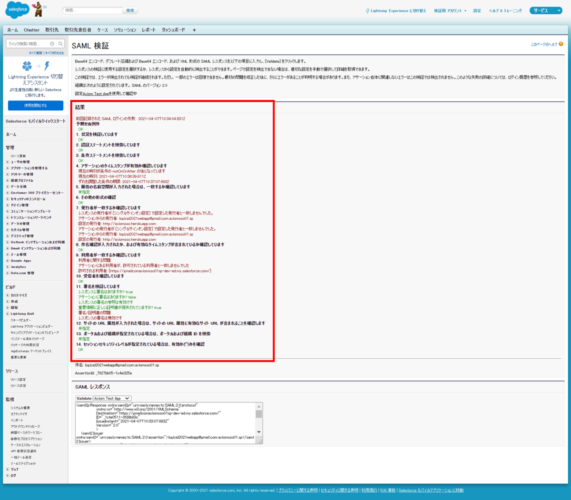
Task: Open the 検証用 アカウント user menu
Action: click(x=450, y=10)
